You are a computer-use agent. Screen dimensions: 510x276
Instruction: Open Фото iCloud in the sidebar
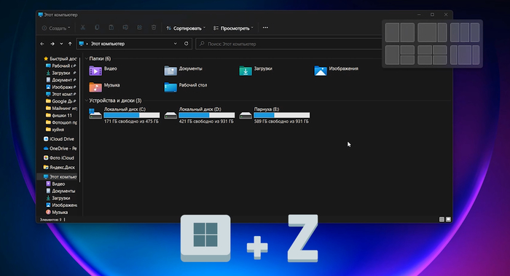pos(59,158)
